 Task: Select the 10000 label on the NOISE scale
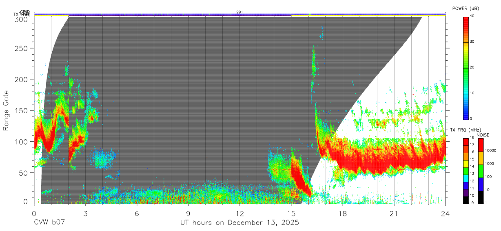pos(491,150)
